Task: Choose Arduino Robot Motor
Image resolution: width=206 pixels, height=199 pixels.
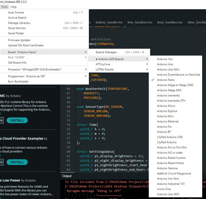Action: tap(175, 163)
